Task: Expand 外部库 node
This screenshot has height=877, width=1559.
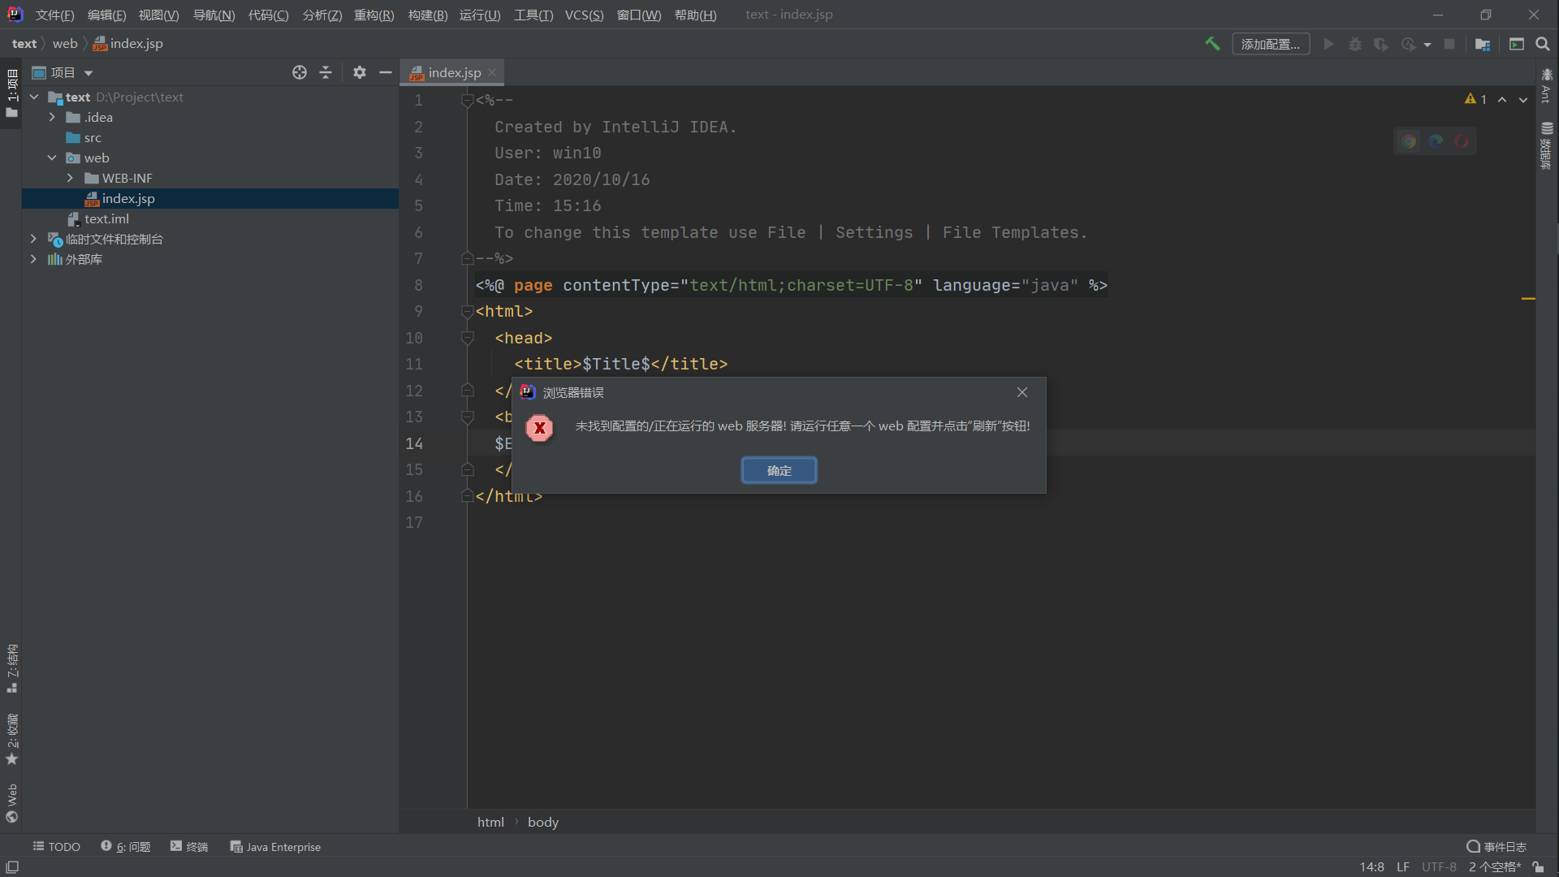Action: (33, 259)
